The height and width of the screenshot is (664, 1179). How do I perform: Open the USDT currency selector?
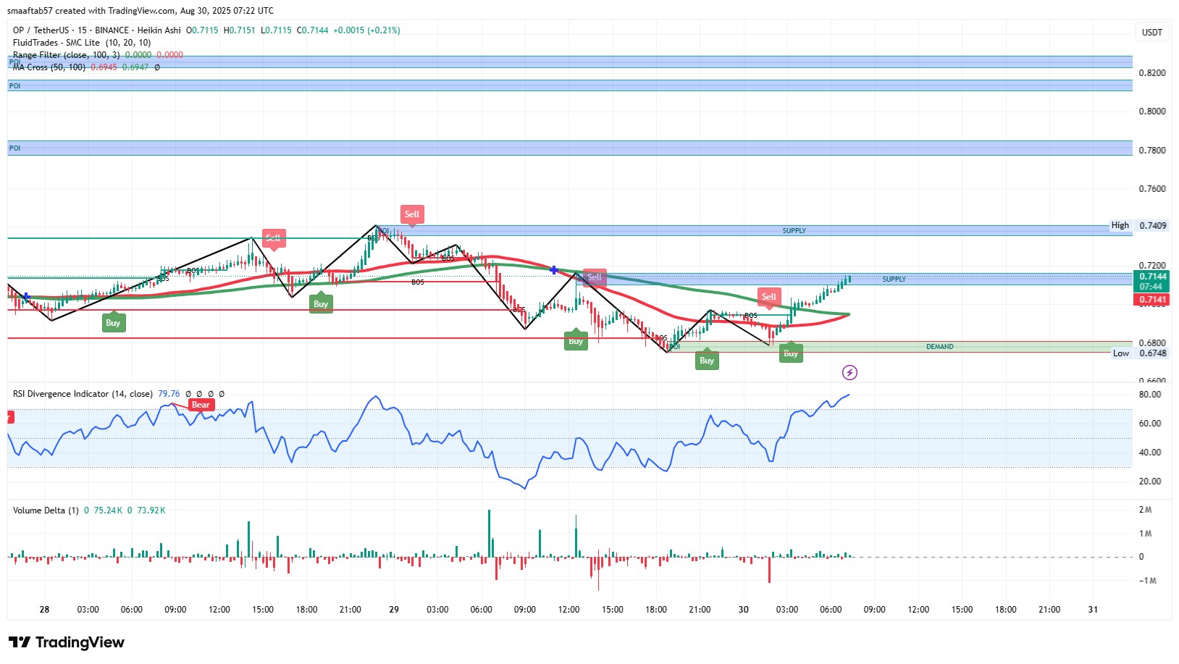[1152, 32]
